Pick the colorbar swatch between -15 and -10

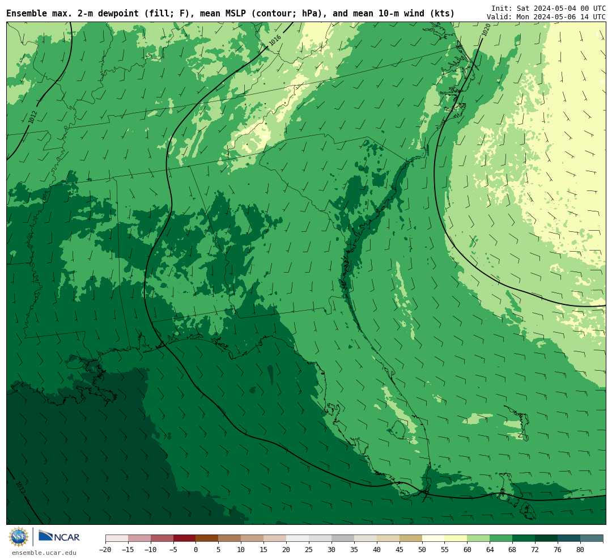139,538
